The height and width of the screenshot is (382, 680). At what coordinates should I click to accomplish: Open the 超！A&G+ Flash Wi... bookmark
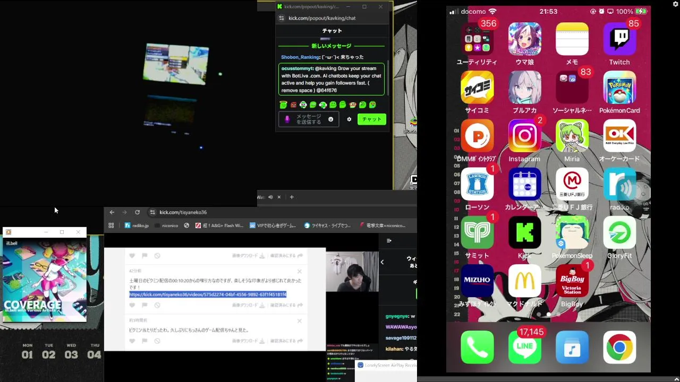[219, 225]
